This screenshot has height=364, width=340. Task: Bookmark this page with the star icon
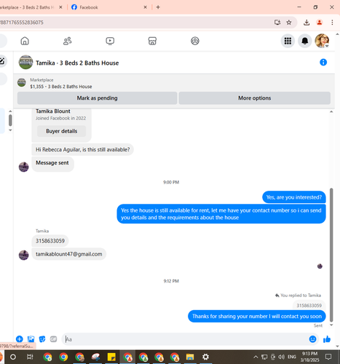pyautogui.click(x=289, y=23)
